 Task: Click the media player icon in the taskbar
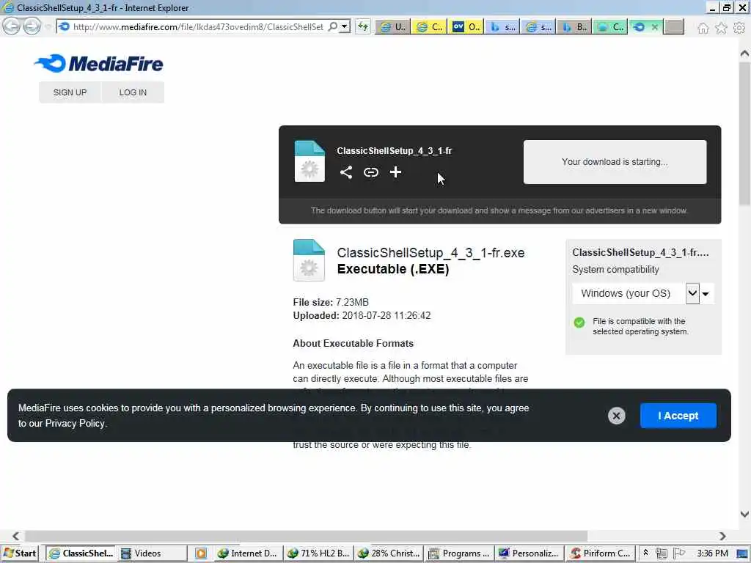click(x=201, y=553)
